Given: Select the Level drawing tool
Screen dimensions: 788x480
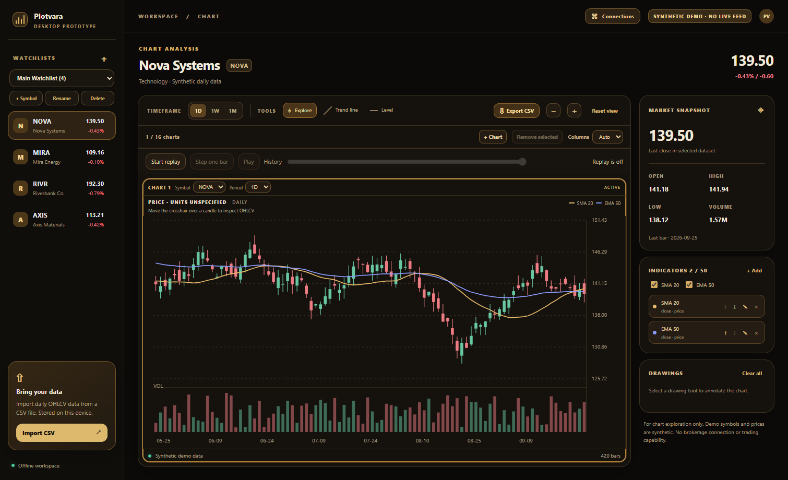Looking at the screenshot, I should point(381,110).
